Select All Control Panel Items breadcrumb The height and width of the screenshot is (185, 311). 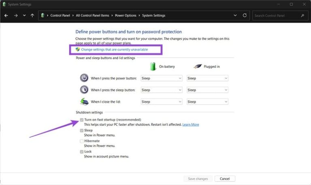[93, 15]
